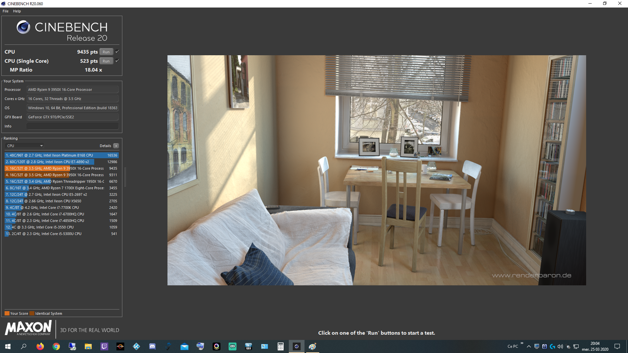
Task: Launch Ryzen Master from the taskbar
Action: [120, 346]
